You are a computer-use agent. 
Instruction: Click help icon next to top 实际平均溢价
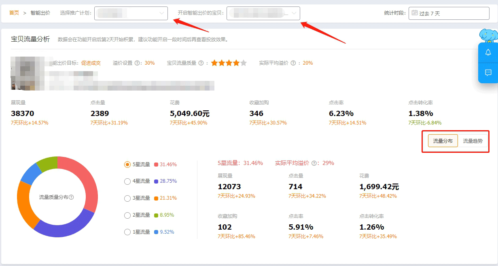tap(293, 63)
